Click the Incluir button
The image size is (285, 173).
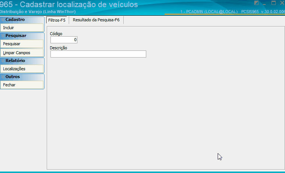click(x=22, y=28)
